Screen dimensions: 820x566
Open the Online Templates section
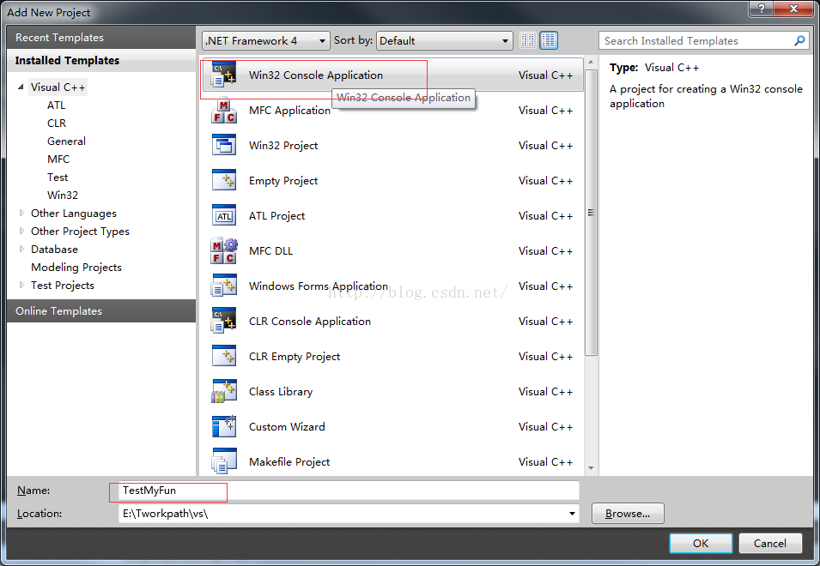pos(101,310)
